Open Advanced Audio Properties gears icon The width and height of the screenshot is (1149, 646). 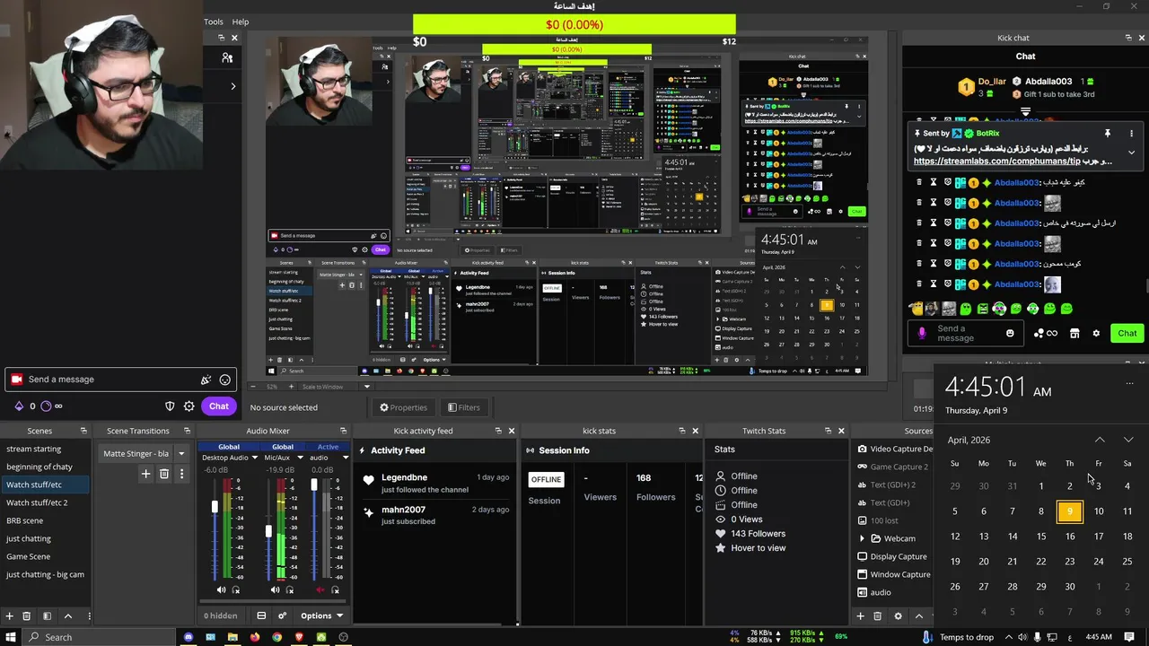click(282, 615)
